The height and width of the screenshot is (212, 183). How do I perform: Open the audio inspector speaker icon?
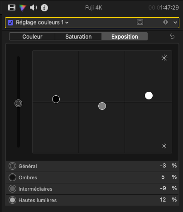[33, 8]
